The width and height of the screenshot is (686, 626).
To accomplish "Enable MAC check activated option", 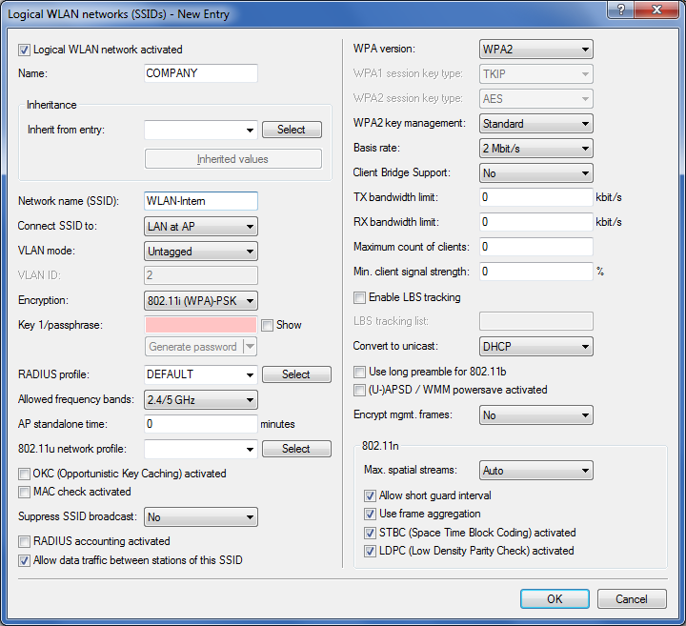I will [25, 492].
